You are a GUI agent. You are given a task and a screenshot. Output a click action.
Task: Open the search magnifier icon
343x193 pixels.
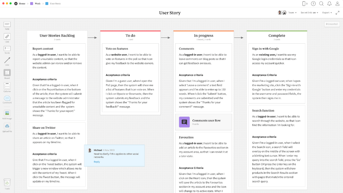point(321,4)
